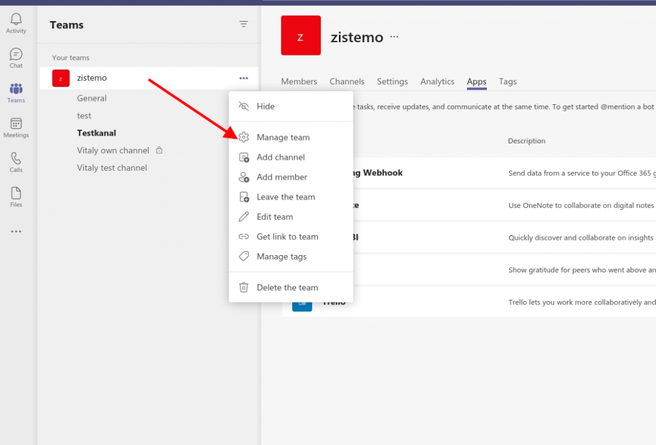Click Get link to team
The height and width of the screenshot is (445, 656).
point(288,237)
